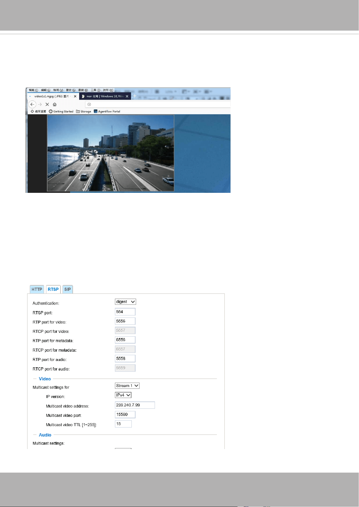The height and width of the screenshot is (507, 359).
Task: Click the 'RTCP port for metadata:' label
Action: pyautogui.click(x=55, y=350)
